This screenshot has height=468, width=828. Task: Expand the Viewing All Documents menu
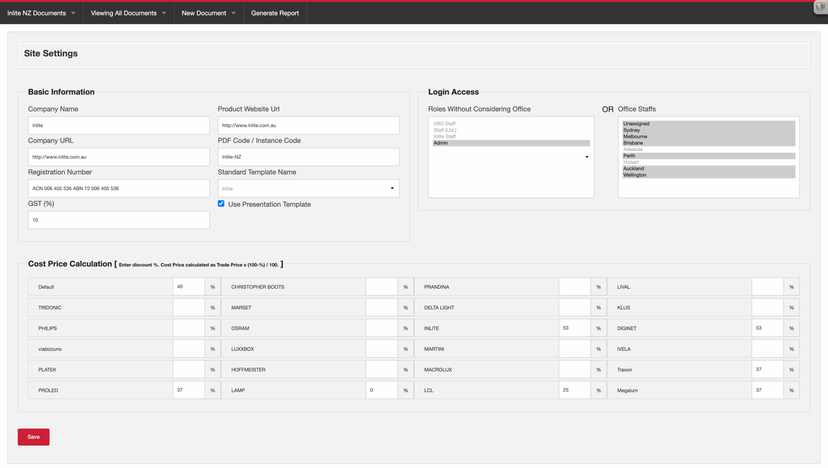[x=128, y=13]
